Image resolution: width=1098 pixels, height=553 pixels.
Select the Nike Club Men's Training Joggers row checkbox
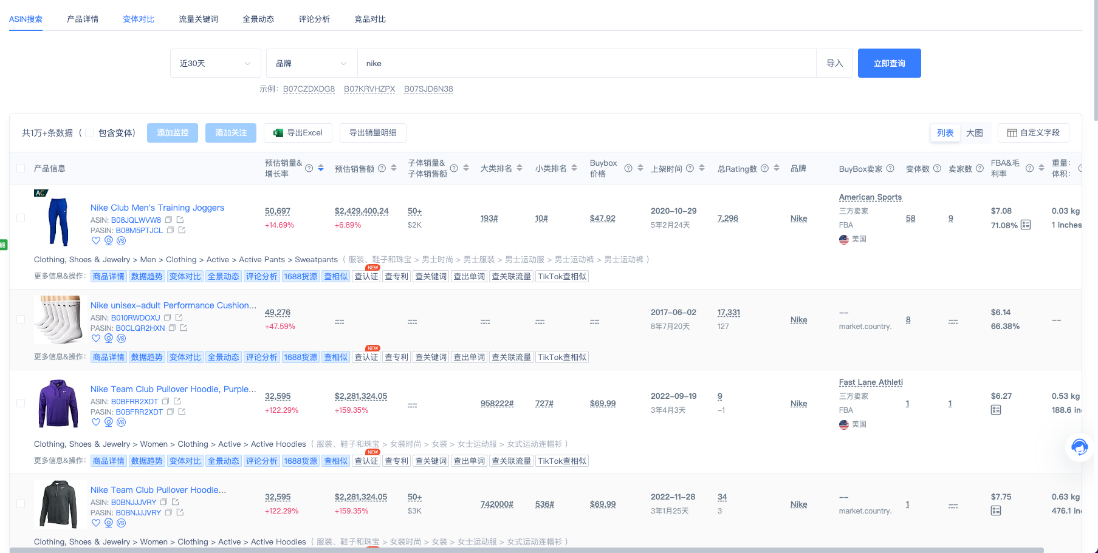coord(21,218)
